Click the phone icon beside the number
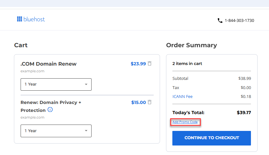269x155 pixels. click(220, 21)
